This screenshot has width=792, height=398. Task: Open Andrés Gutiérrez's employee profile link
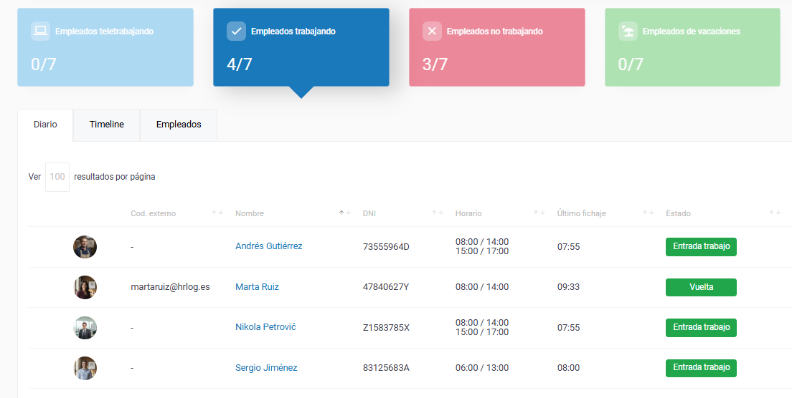tap(268, 246)
